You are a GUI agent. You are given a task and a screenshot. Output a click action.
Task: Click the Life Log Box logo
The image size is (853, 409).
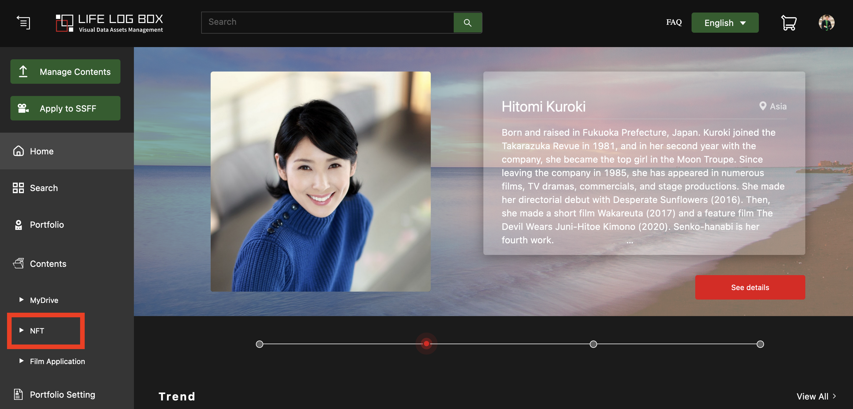(x=109, y=23)
